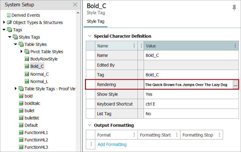Screen dimensions: 241x152
Task: Click the Derived Events list icon
Action: click(9, 15)
